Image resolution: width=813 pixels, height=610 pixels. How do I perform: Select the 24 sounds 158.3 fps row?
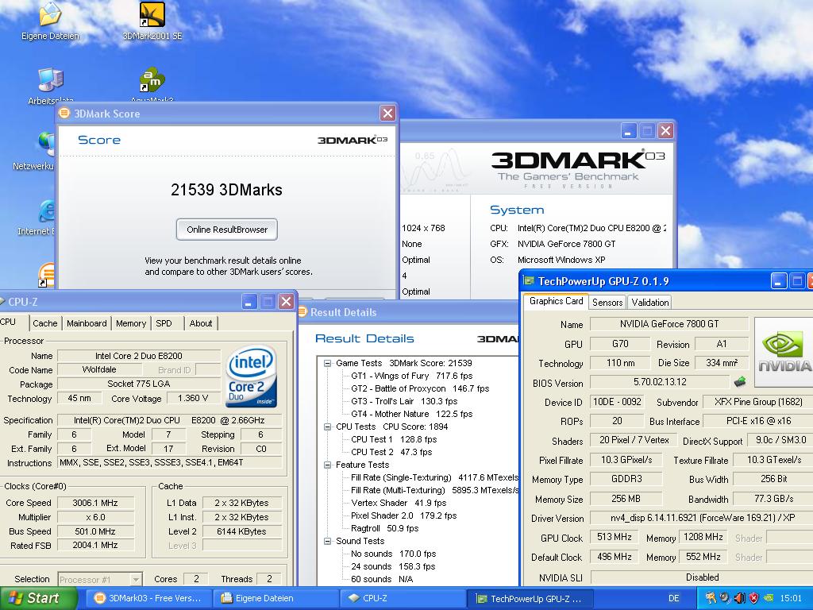394,566
